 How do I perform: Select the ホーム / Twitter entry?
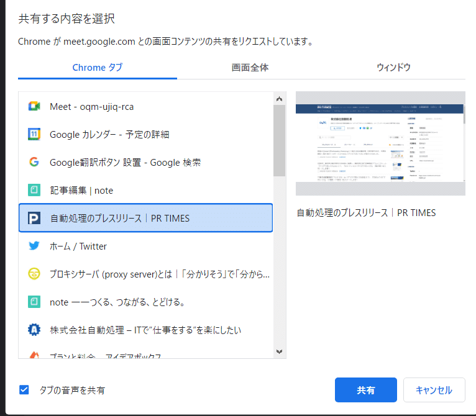point(145,246)
